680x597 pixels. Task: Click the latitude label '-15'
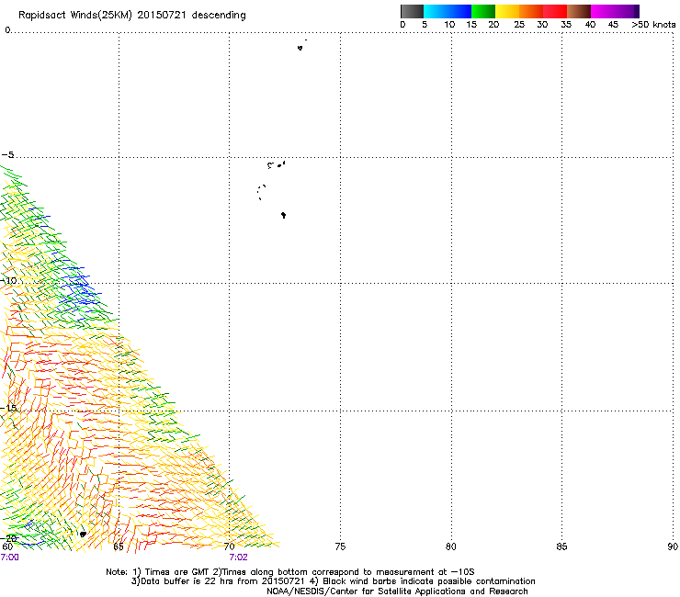[8, 408]
